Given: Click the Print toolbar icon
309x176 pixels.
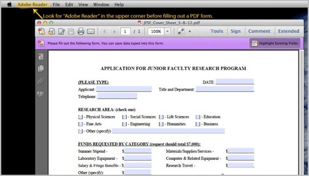Looking at the screenshot, I should click(81, 31).
